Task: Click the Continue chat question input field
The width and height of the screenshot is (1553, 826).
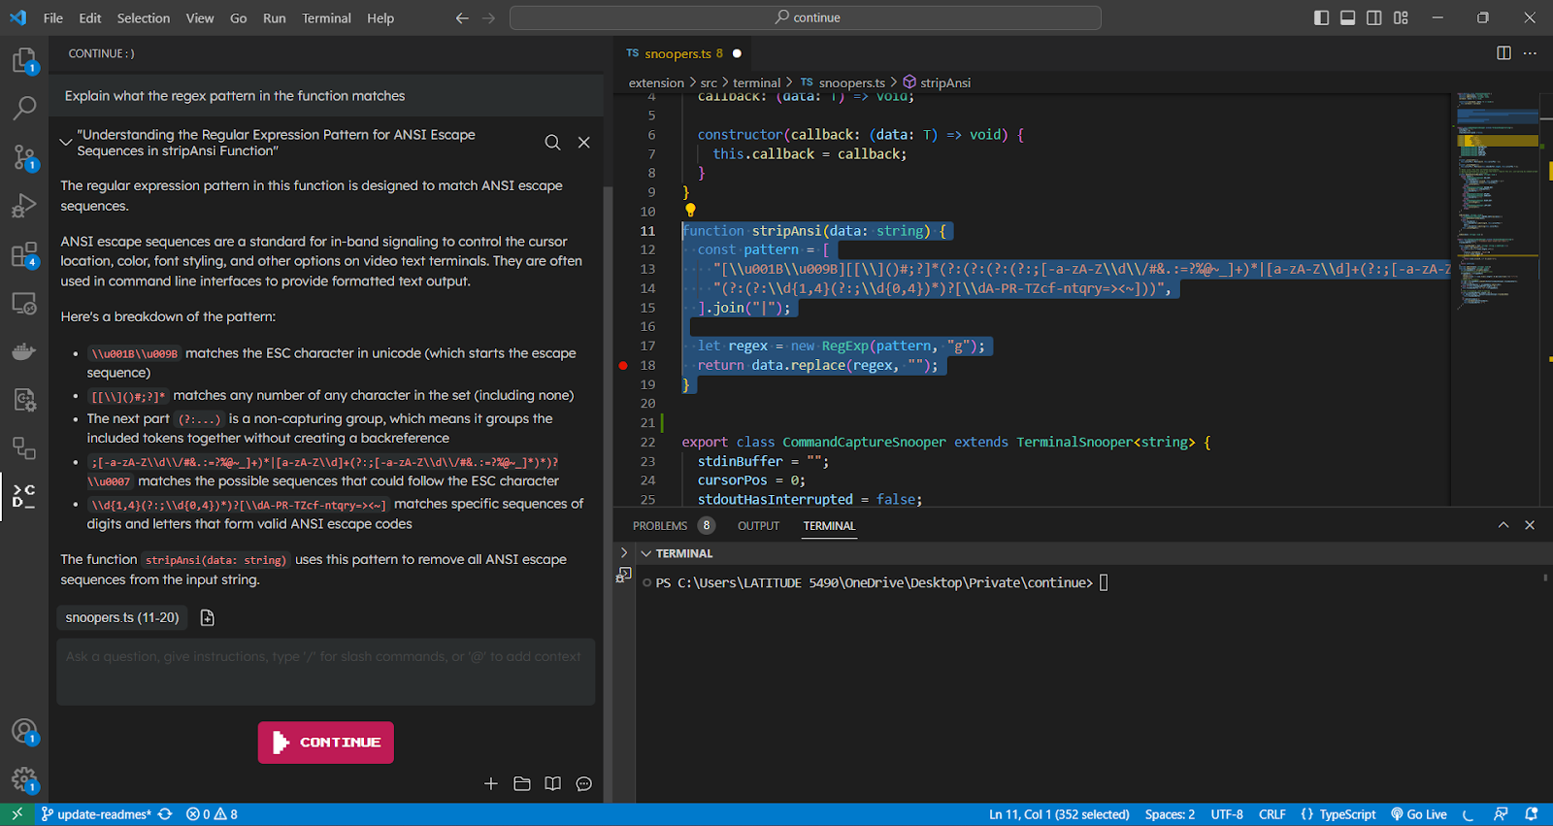Action: [325, 671]
